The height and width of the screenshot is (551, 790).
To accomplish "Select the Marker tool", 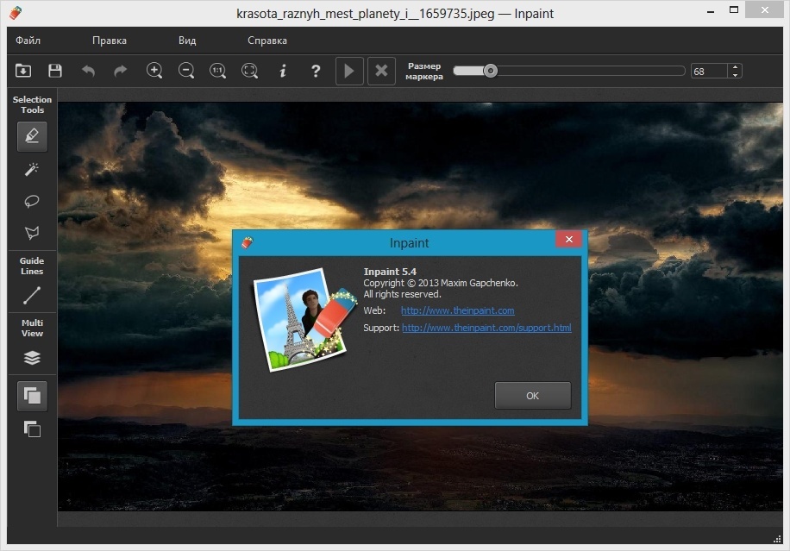I will (x=32, y=136).
